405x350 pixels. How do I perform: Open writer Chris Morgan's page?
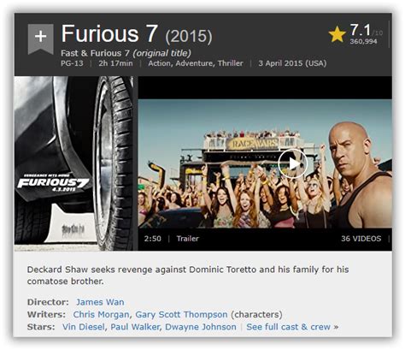click(x=101, y=314)
